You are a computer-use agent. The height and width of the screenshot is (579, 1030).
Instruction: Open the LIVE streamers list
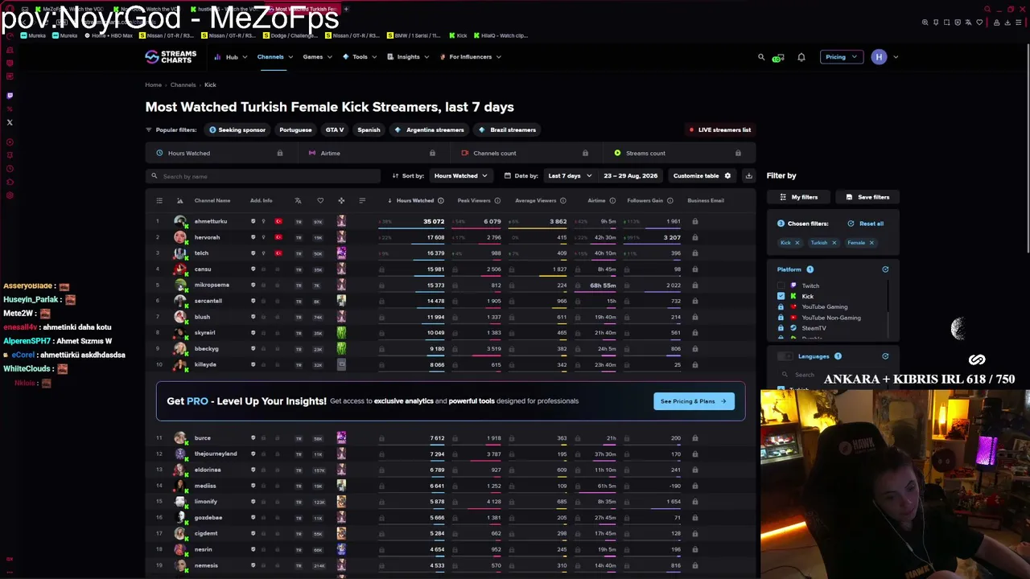[720, 129]
